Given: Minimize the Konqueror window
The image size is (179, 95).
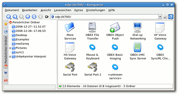Looking at the screenshot, I should (163, 5).
